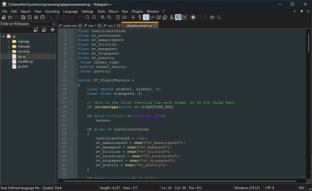Expand the menuqc folder arrow
The image size is (312, 191).
coord(9,47)
